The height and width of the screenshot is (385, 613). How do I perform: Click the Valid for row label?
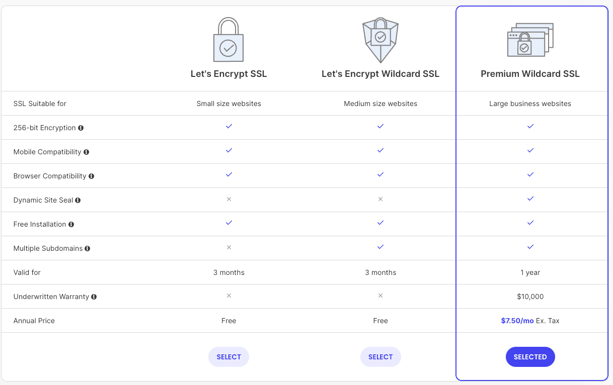click(x=27, y=272)
